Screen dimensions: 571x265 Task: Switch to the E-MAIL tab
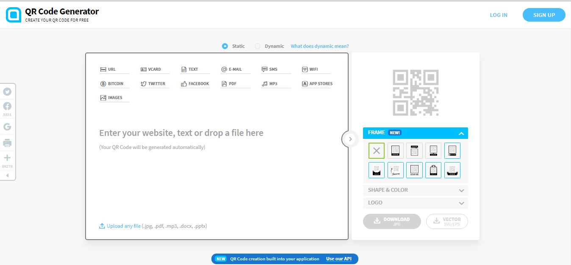tap(236, 69)
